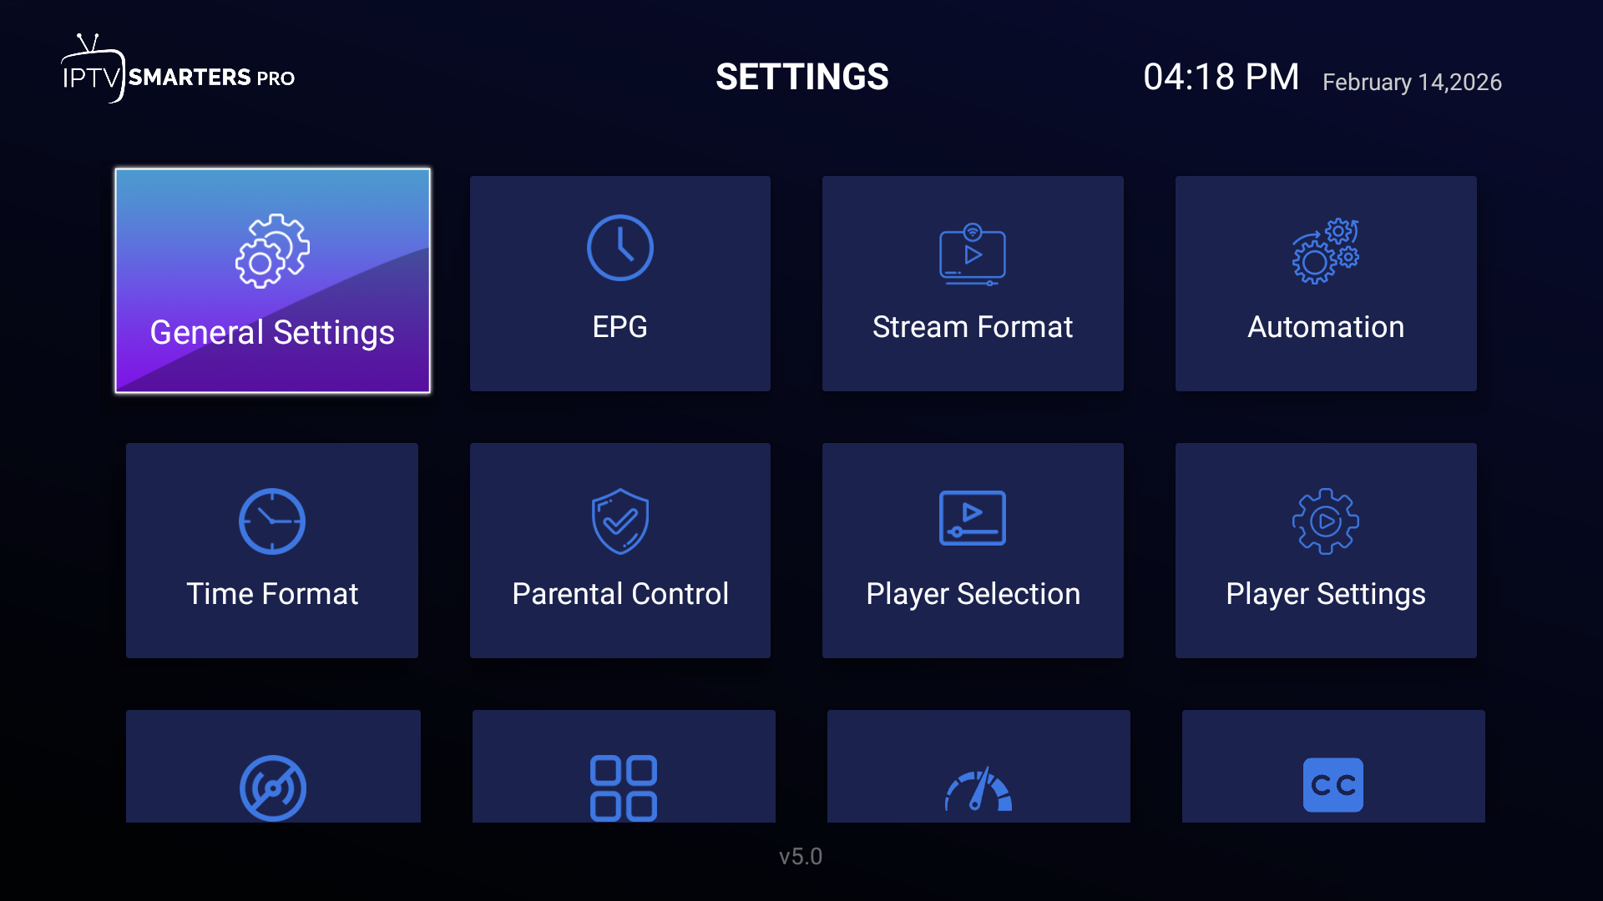Click the crossed-out radar circle icon
1603x901 pixels.
[x=273, y=788]
